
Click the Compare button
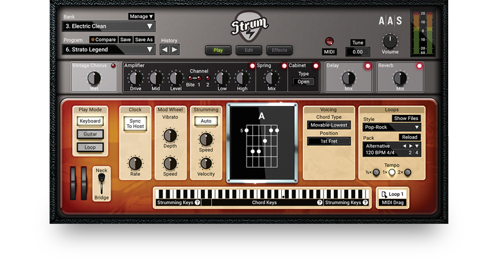103,40
